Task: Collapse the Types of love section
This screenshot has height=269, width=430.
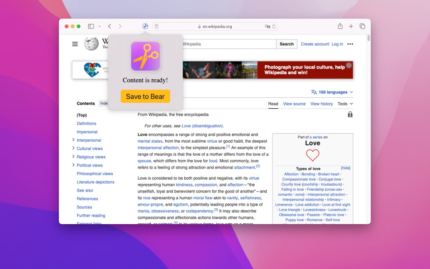Action: tap(345, 168)
